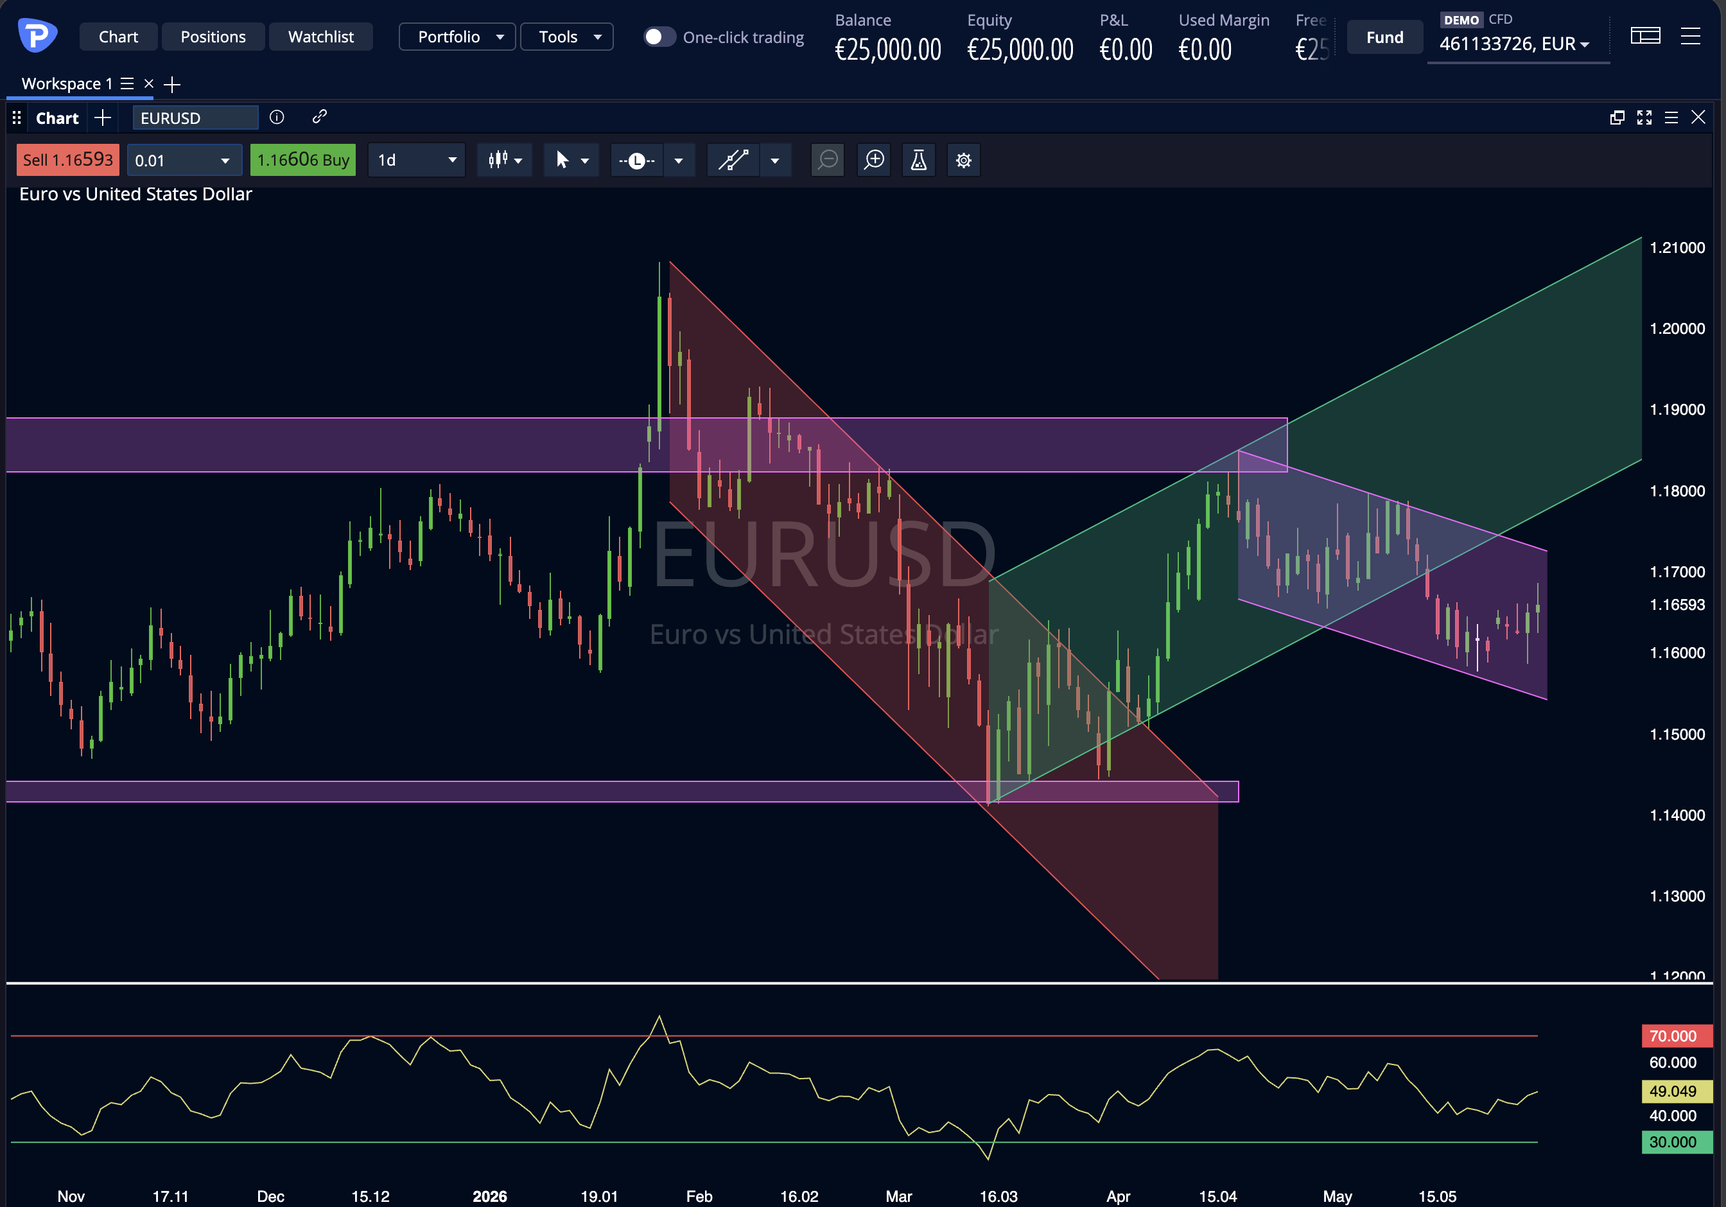
Task: Click the Balance €25,000.00 value
Action: 888,49
